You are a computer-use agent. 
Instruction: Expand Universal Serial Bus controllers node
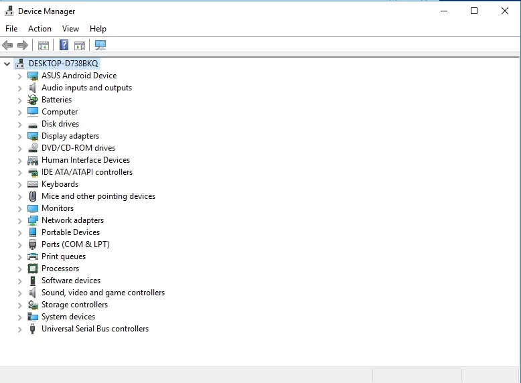coord(19,329)
